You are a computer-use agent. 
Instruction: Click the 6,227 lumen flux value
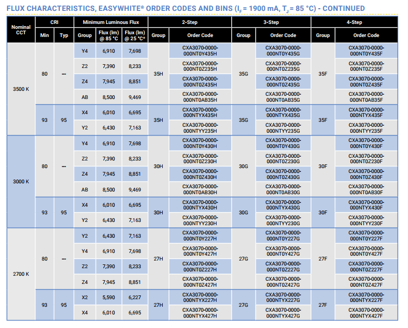[135, 298]
